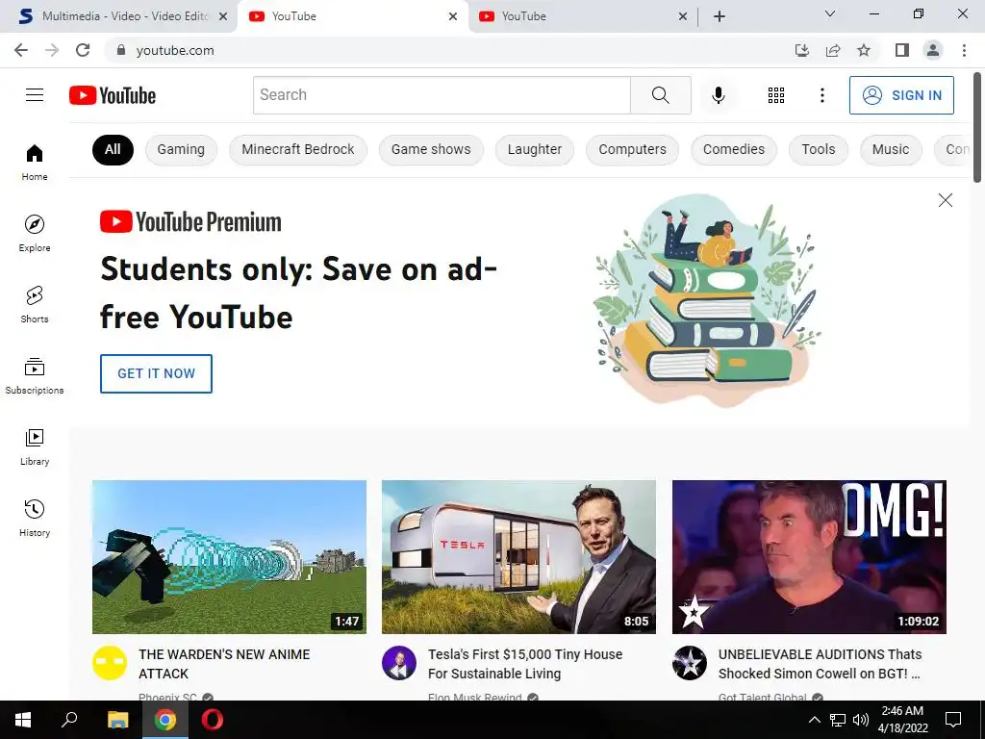Open the Warden anime attack video thumbnail
This screenshot has width=985, height=739.
tap(229, 557)
